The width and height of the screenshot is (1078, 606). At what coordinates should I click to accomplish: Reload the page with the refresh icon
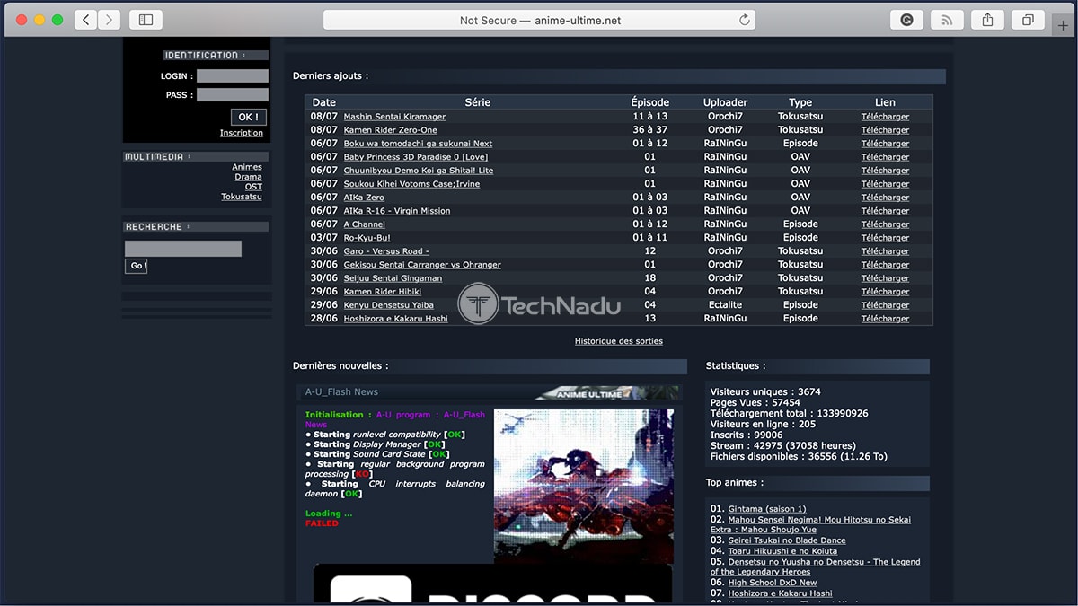(745, 20)
